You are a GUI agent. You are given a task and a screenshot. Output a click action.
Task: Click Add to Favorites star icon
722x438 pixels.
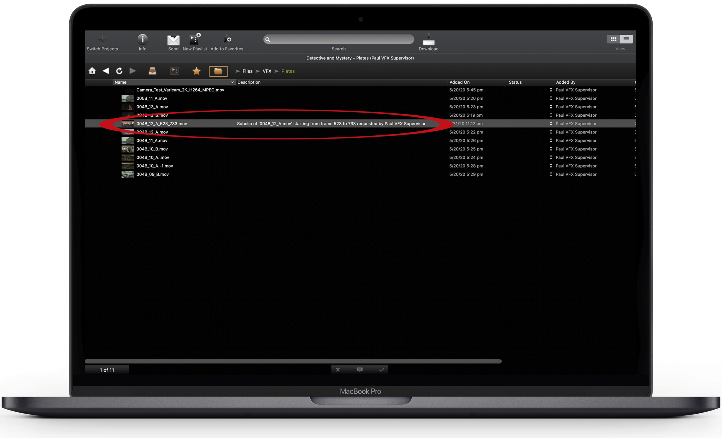[x=227, y=39]
